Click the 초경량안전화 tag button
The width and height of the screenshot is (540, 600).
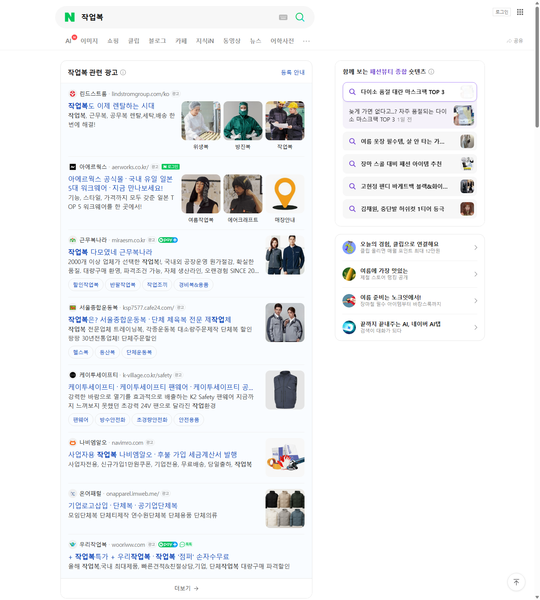(x=152, y=420)
